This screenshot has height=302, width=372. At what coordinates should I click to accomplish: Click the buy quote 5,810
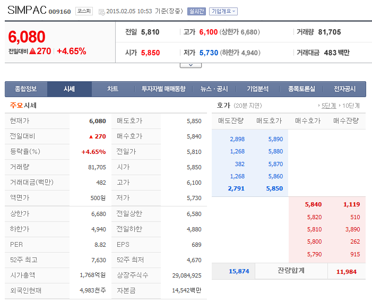click(x=315, y=229)
